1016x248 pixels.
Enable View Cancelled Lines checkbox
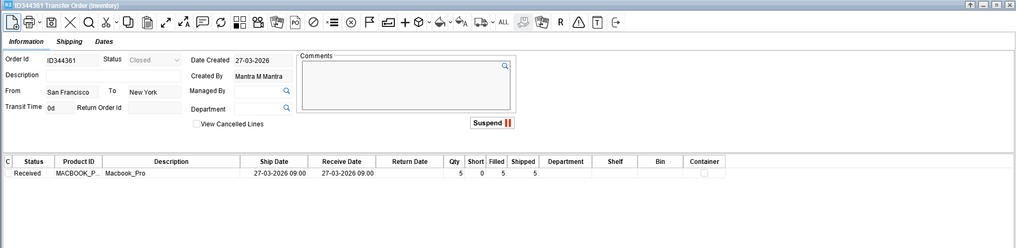[197, 124]
